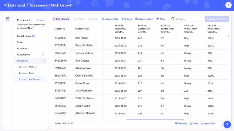
Task: Open the help question mark button
Action: 227,124
